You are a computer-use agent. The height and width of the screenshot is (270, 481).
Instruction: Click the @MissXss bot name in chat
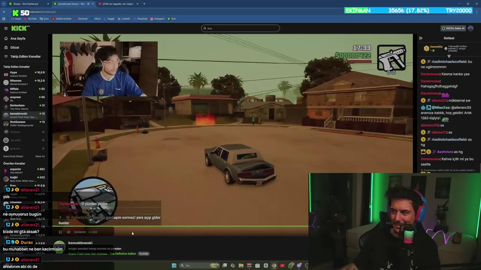click(441, 108)
